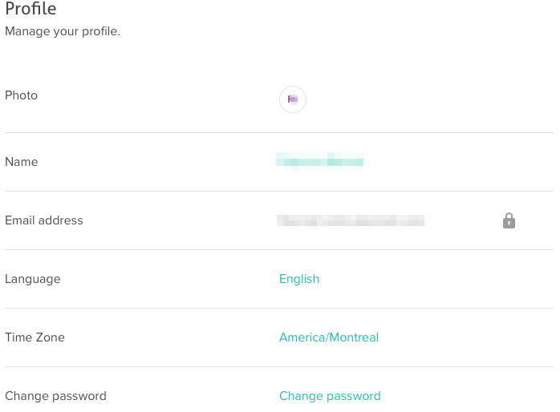Click the Email address row label
Screen dimensions: 560x412
44,220
